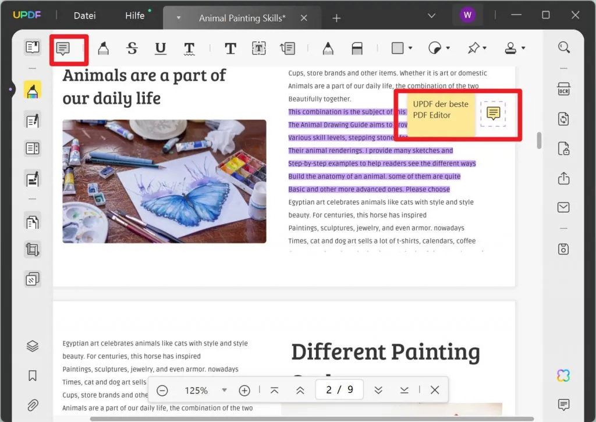Open the bookmarks panel
This screenshot has width=596, height=422.
click(33, 375)
